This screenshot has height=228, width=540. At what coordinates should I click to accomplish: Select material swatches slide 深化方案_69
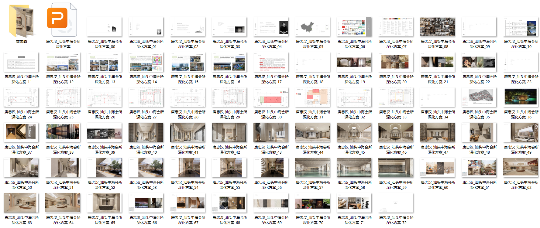271,203
